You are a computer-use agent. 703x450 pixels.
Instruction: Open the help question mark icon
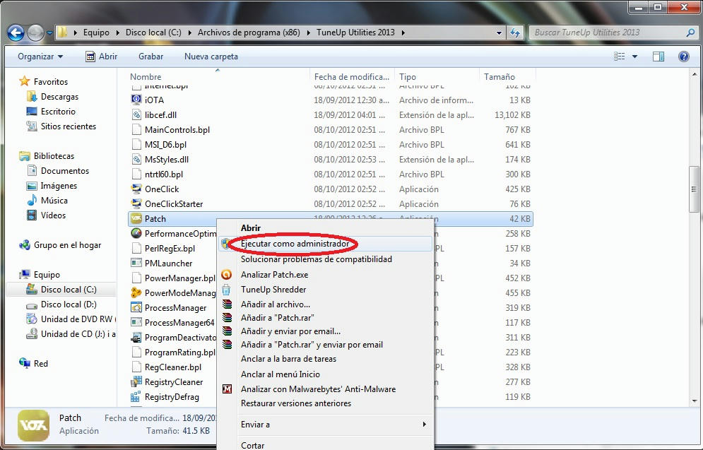click(x=684, y=57)
